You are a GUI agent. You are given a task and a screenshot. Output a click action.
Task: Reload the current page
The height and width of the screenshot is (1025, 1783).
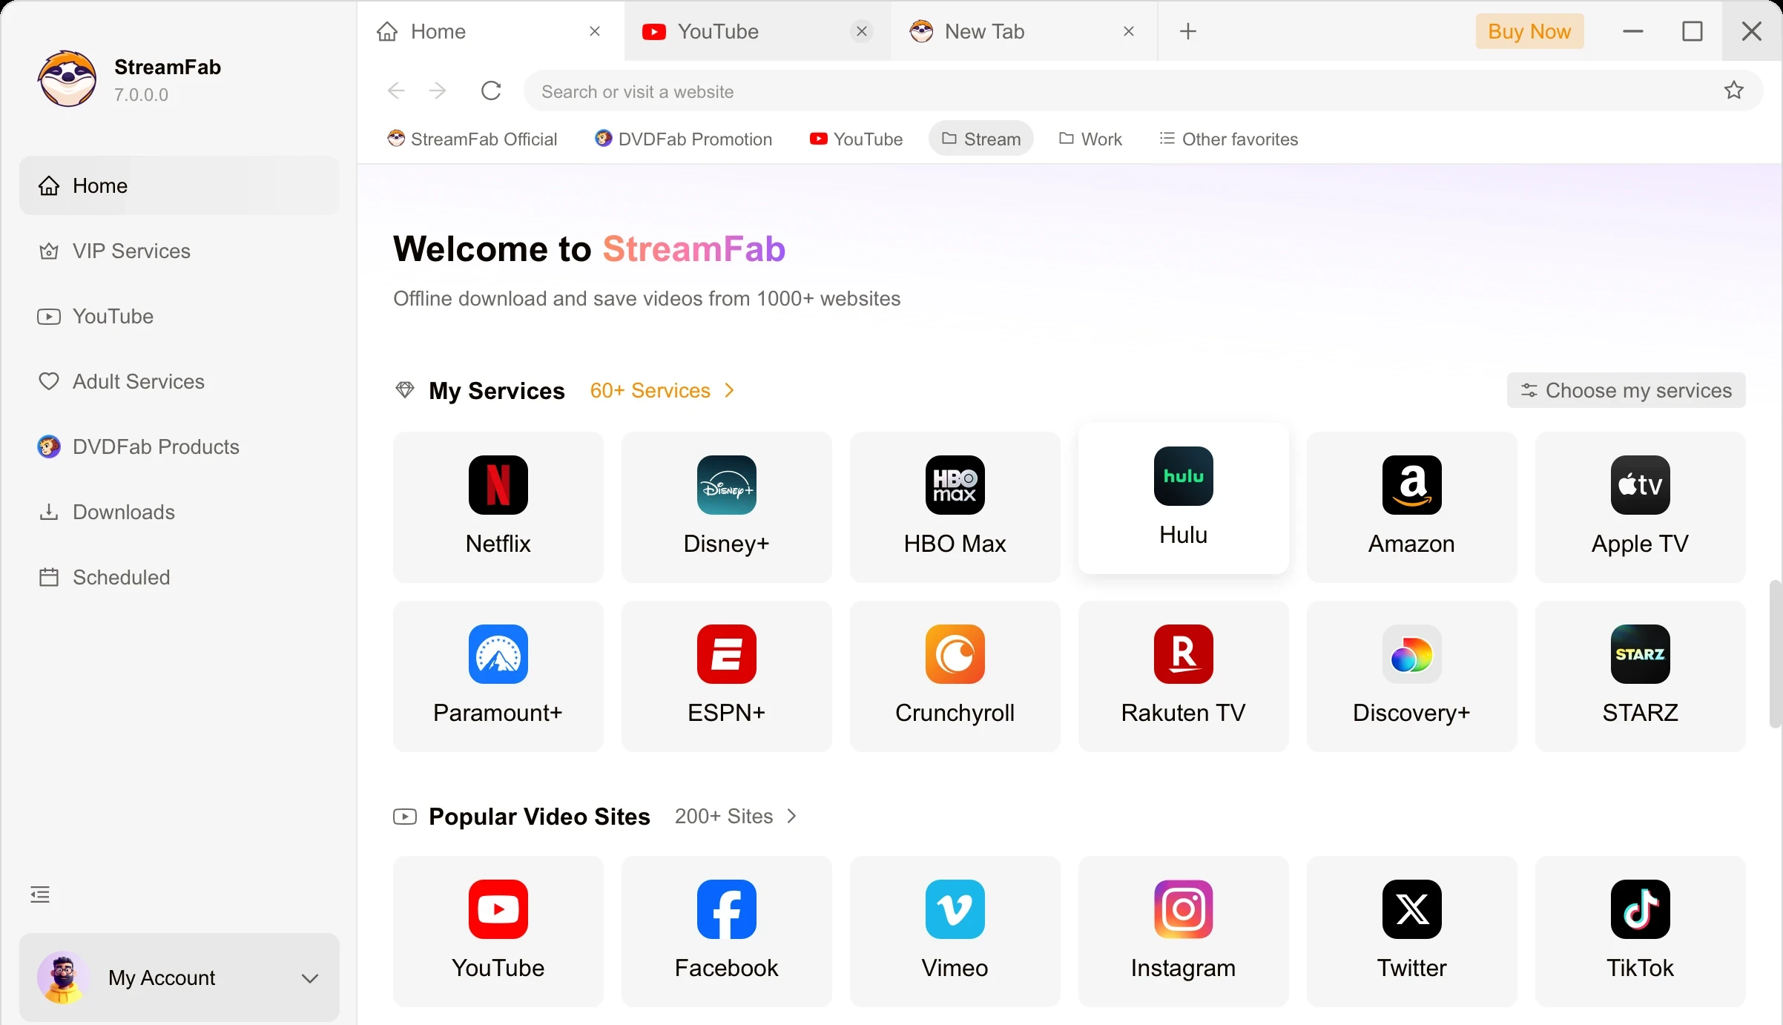[491, 90]
